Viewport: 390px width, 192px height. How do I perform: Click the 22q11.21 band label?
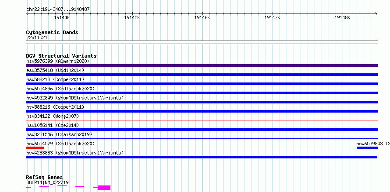click(x=37, y=38)
